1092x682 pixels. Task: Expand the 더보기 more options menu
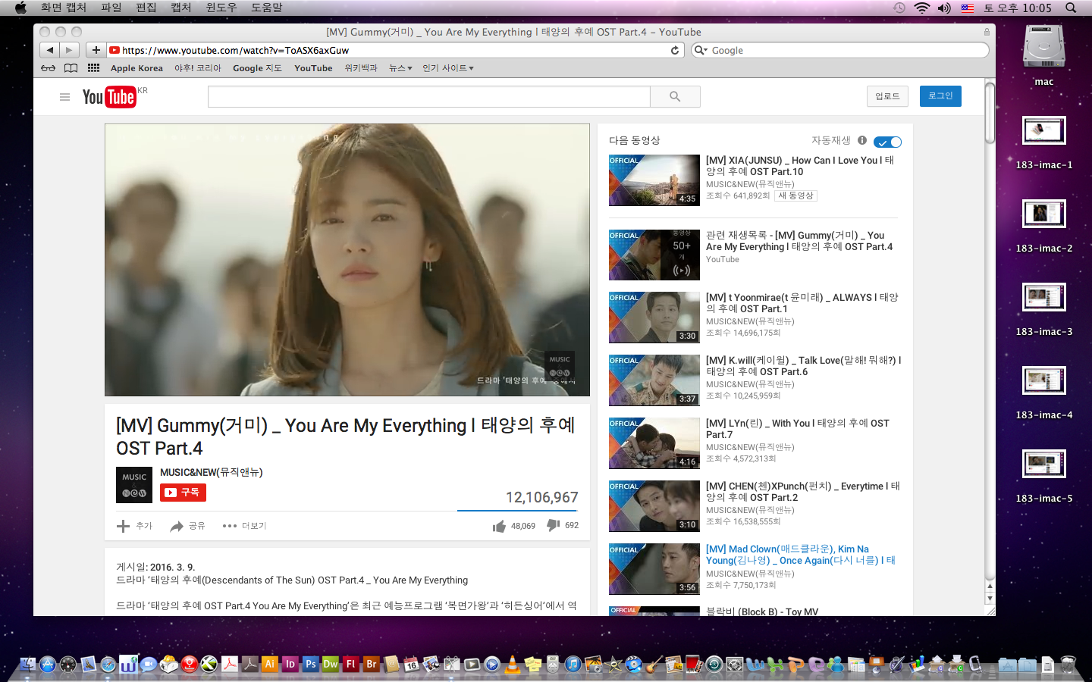coord(244,526)
